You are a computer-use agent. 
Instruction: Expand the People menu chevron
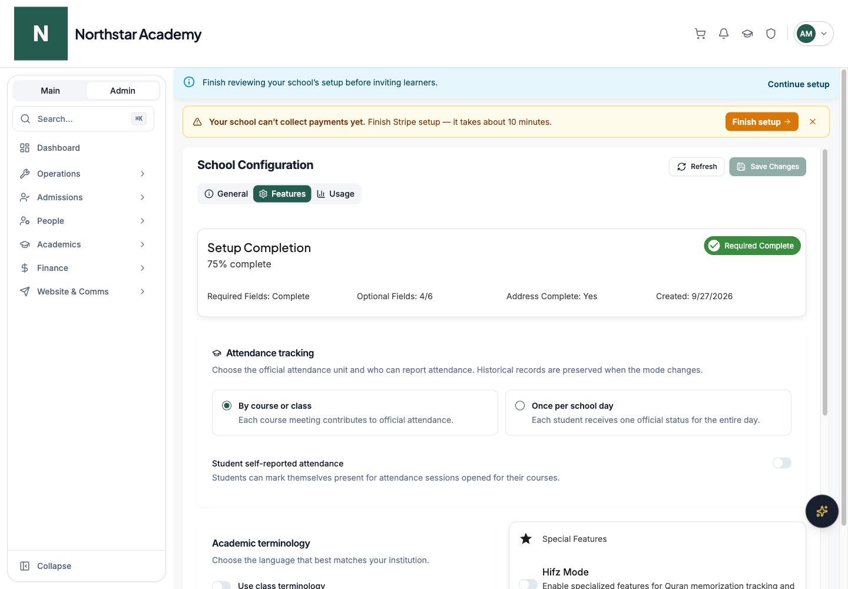tap(143, 221)
